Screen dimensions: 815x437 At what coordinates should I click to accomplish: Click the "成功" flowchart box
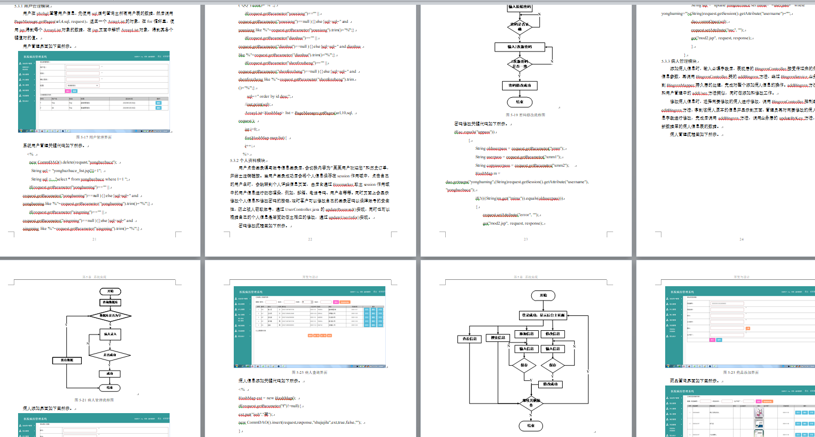pyautogui.click(x=109, y=373)
